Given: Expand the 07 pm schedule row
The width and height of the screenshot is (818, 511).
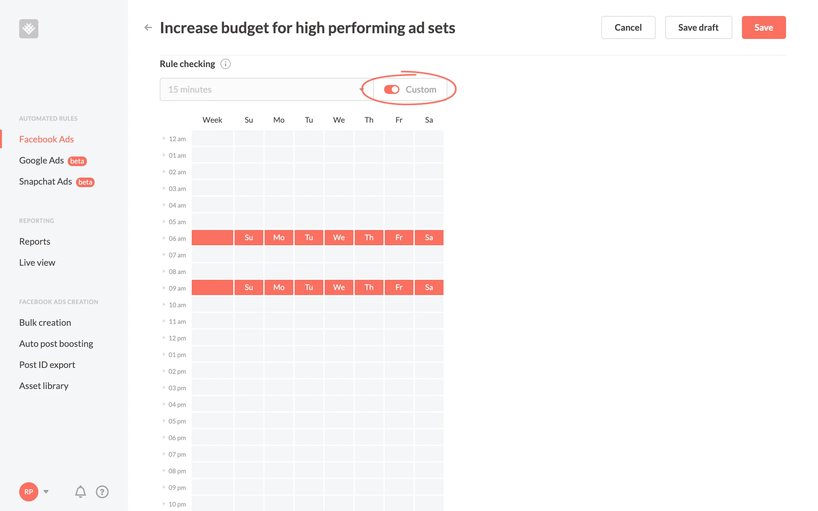Looking at the screenshot, I should pos(164,454).
